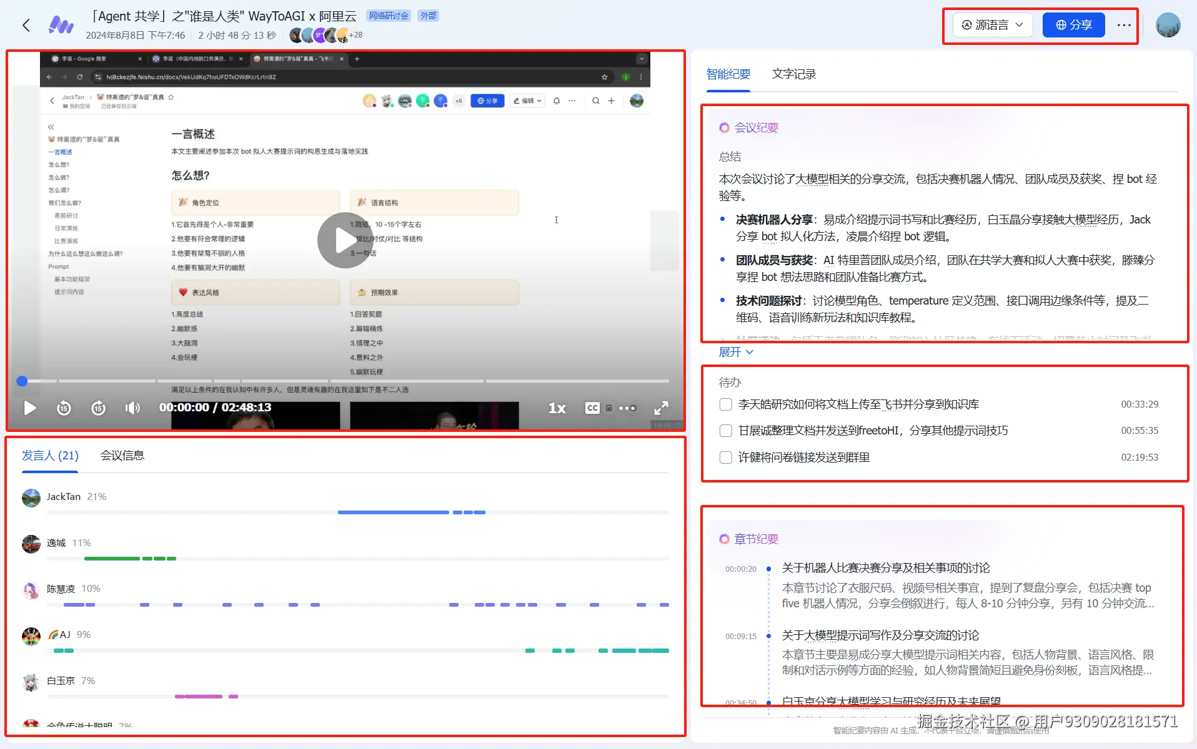Click the small play button in the video control bar
This screenshot has width=1197, height=749.
(x=29, y=408)
